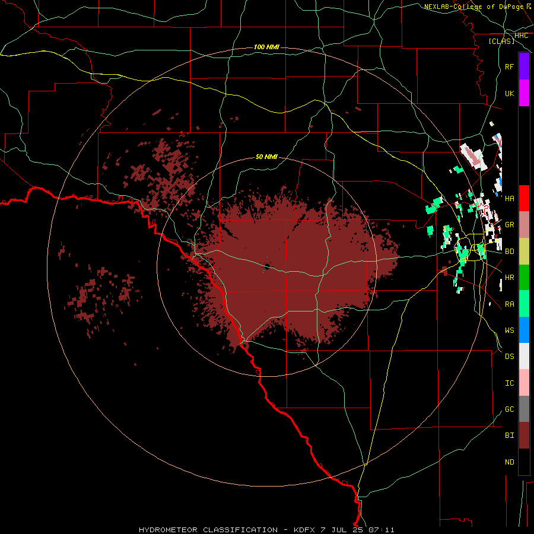The width and height of the screenshot is (534, 534).
Task: Click the GR pink-brown legend swatch
Action: 524,225
